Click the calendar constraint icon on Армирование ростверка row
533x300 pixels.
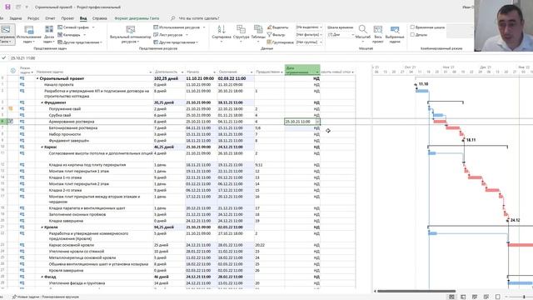(x=11, y=122)
